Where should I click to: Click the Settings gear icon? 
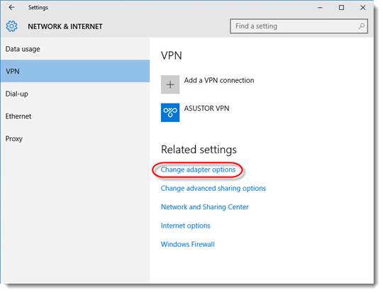tap(11, 26)
